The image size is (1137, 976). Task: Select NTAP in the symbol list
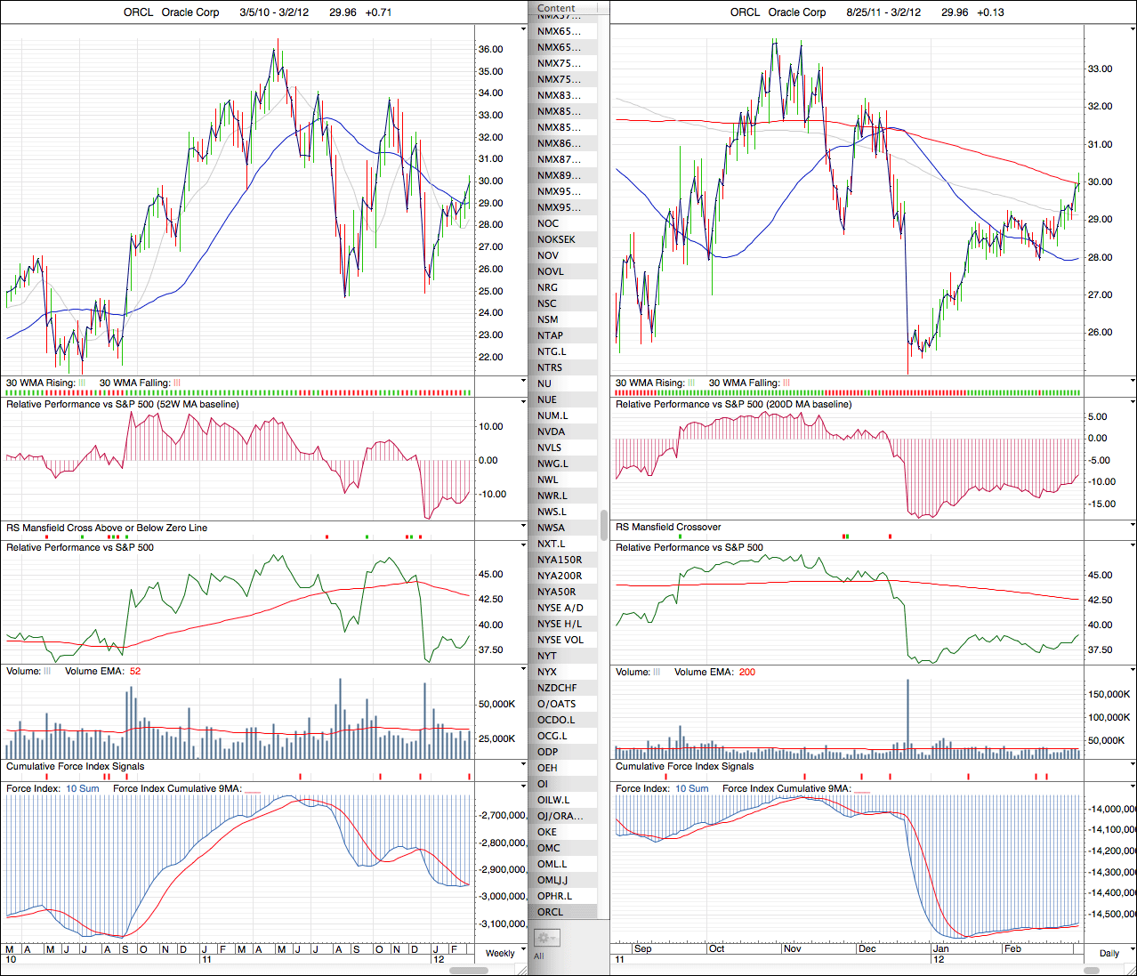[564, 335]
